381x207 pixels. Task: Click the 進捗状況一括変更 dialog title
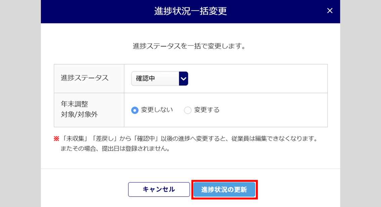(190, 11)
